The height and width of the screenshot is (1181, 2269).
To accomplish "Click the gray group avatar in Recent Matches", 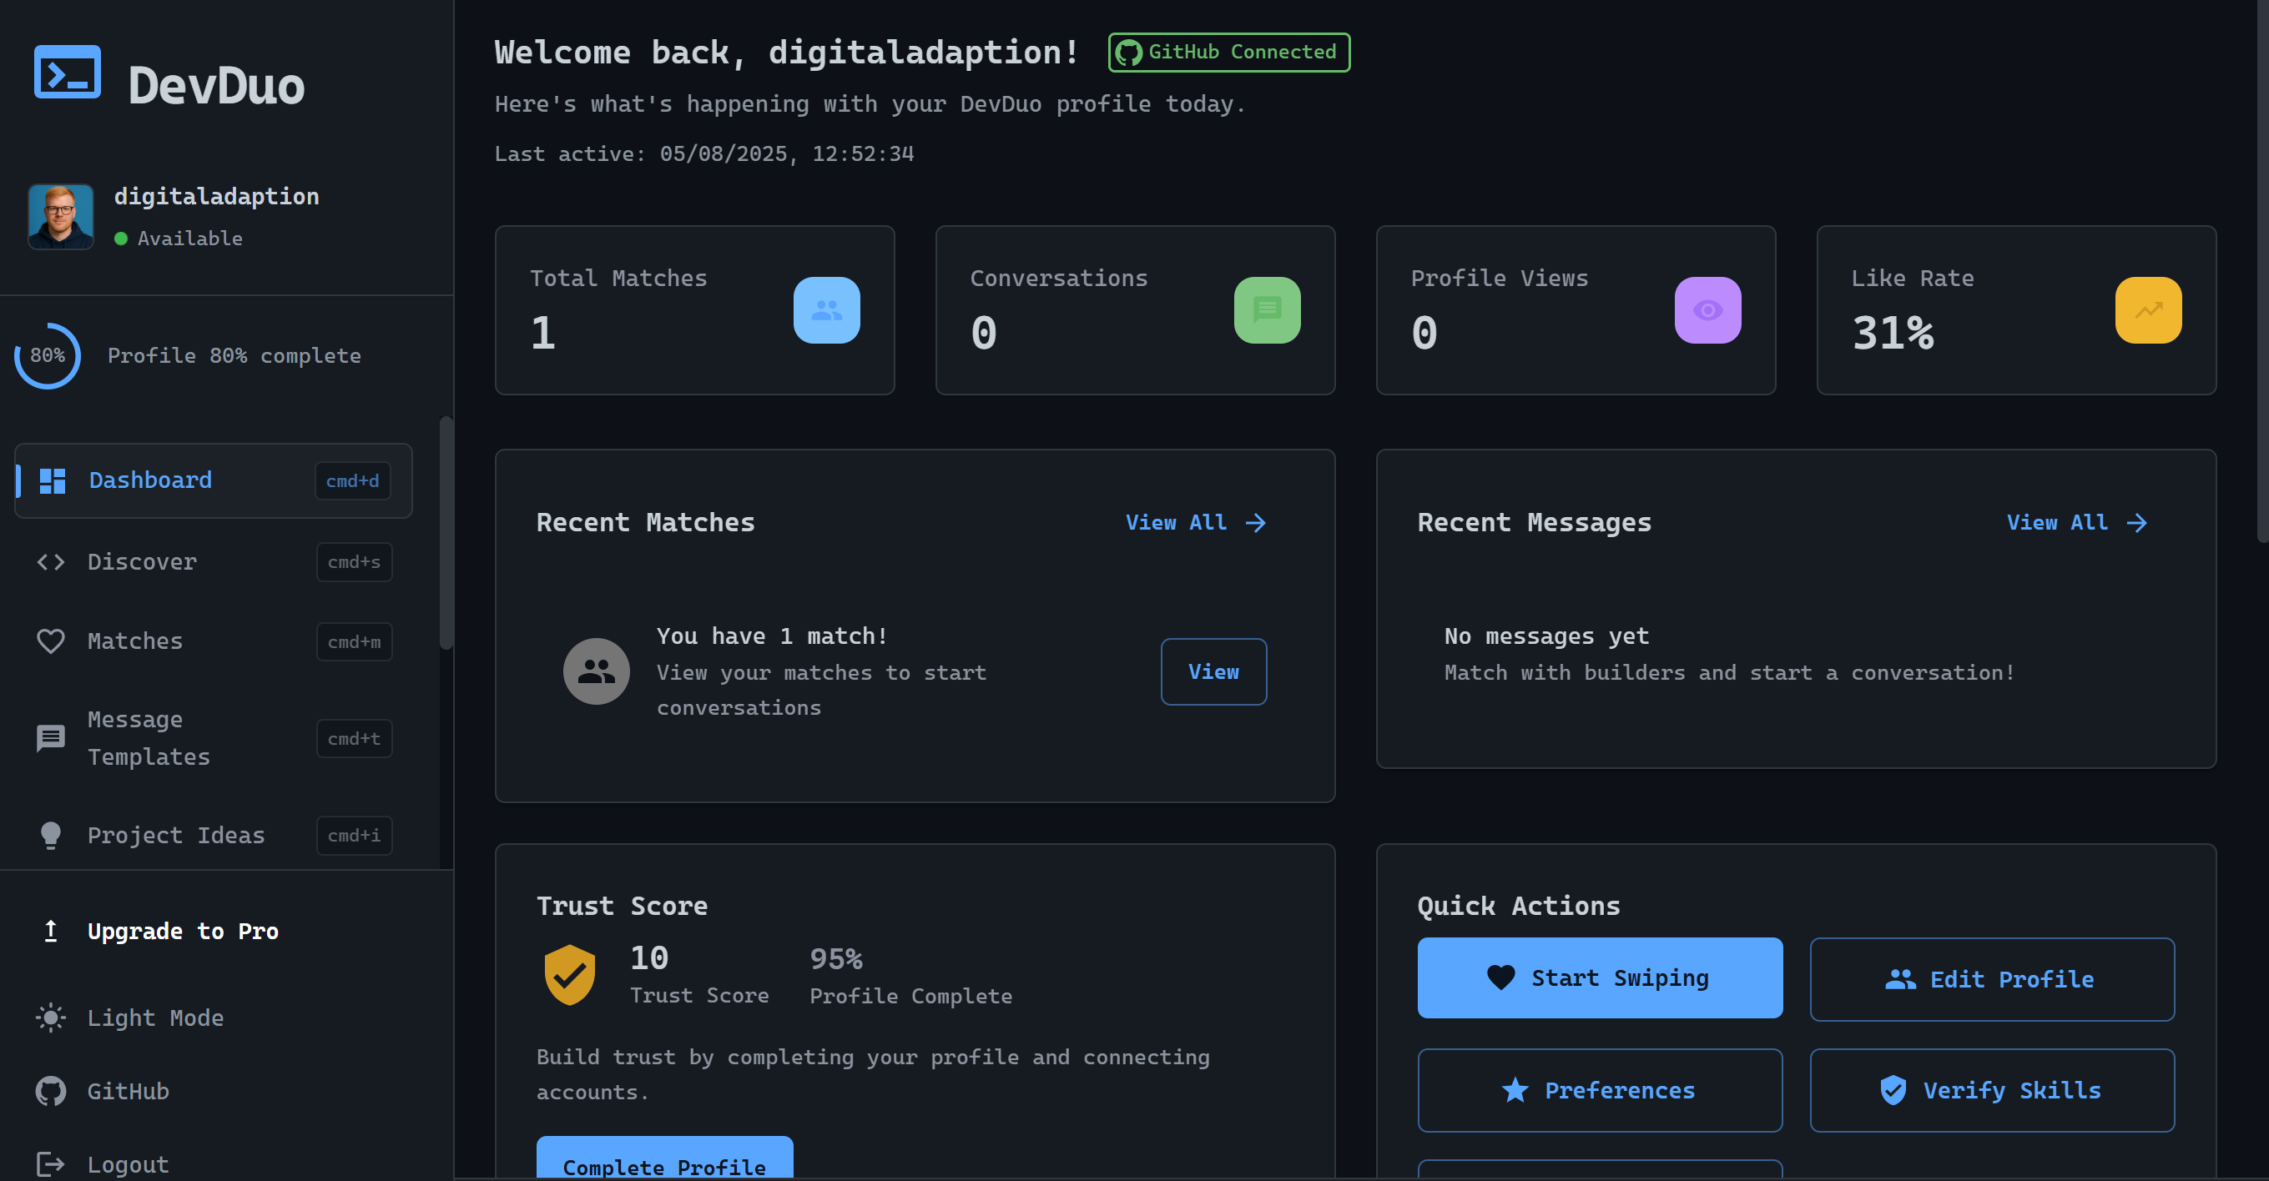I will coord(597,671).
